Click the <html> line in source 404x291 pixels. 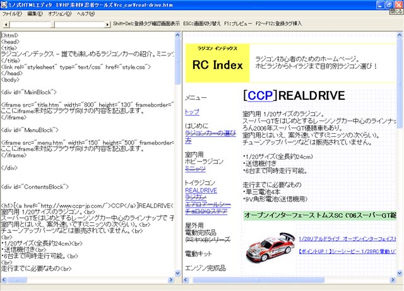click(x=10, y=35)
